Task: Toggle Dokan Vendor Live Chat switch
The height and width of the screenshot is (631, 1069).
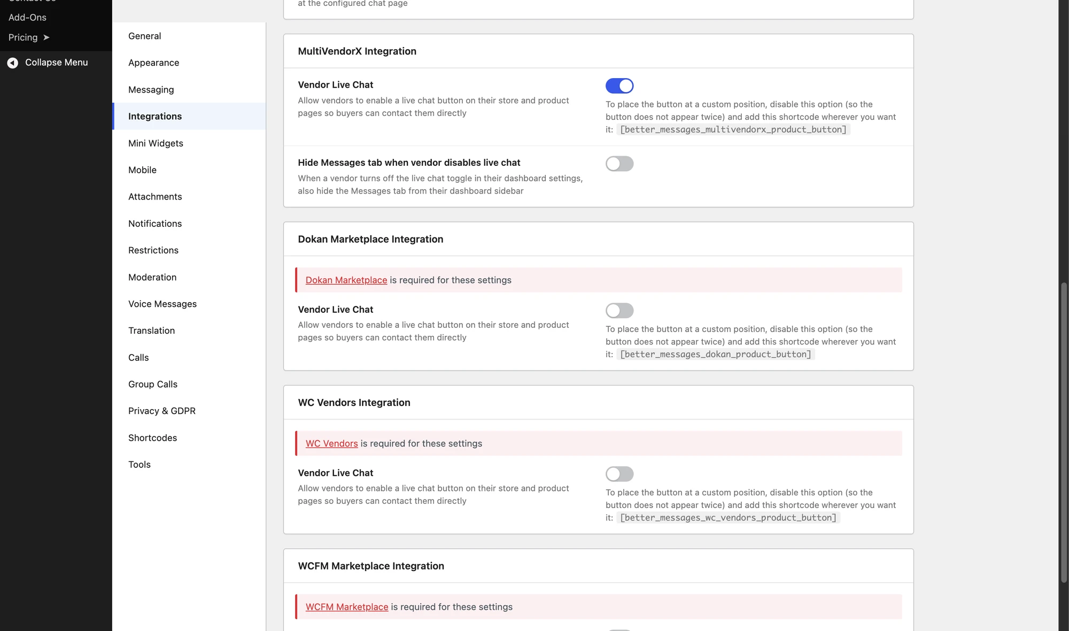Action: [x=619, y=311]
